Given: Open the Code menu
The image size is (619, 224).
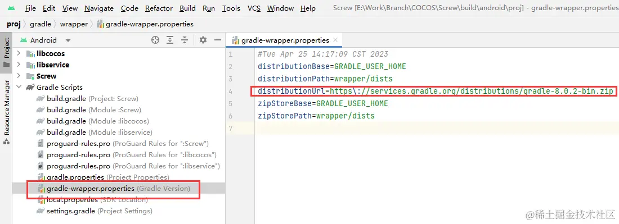Looking at the screenshot, I should point(129,8).
